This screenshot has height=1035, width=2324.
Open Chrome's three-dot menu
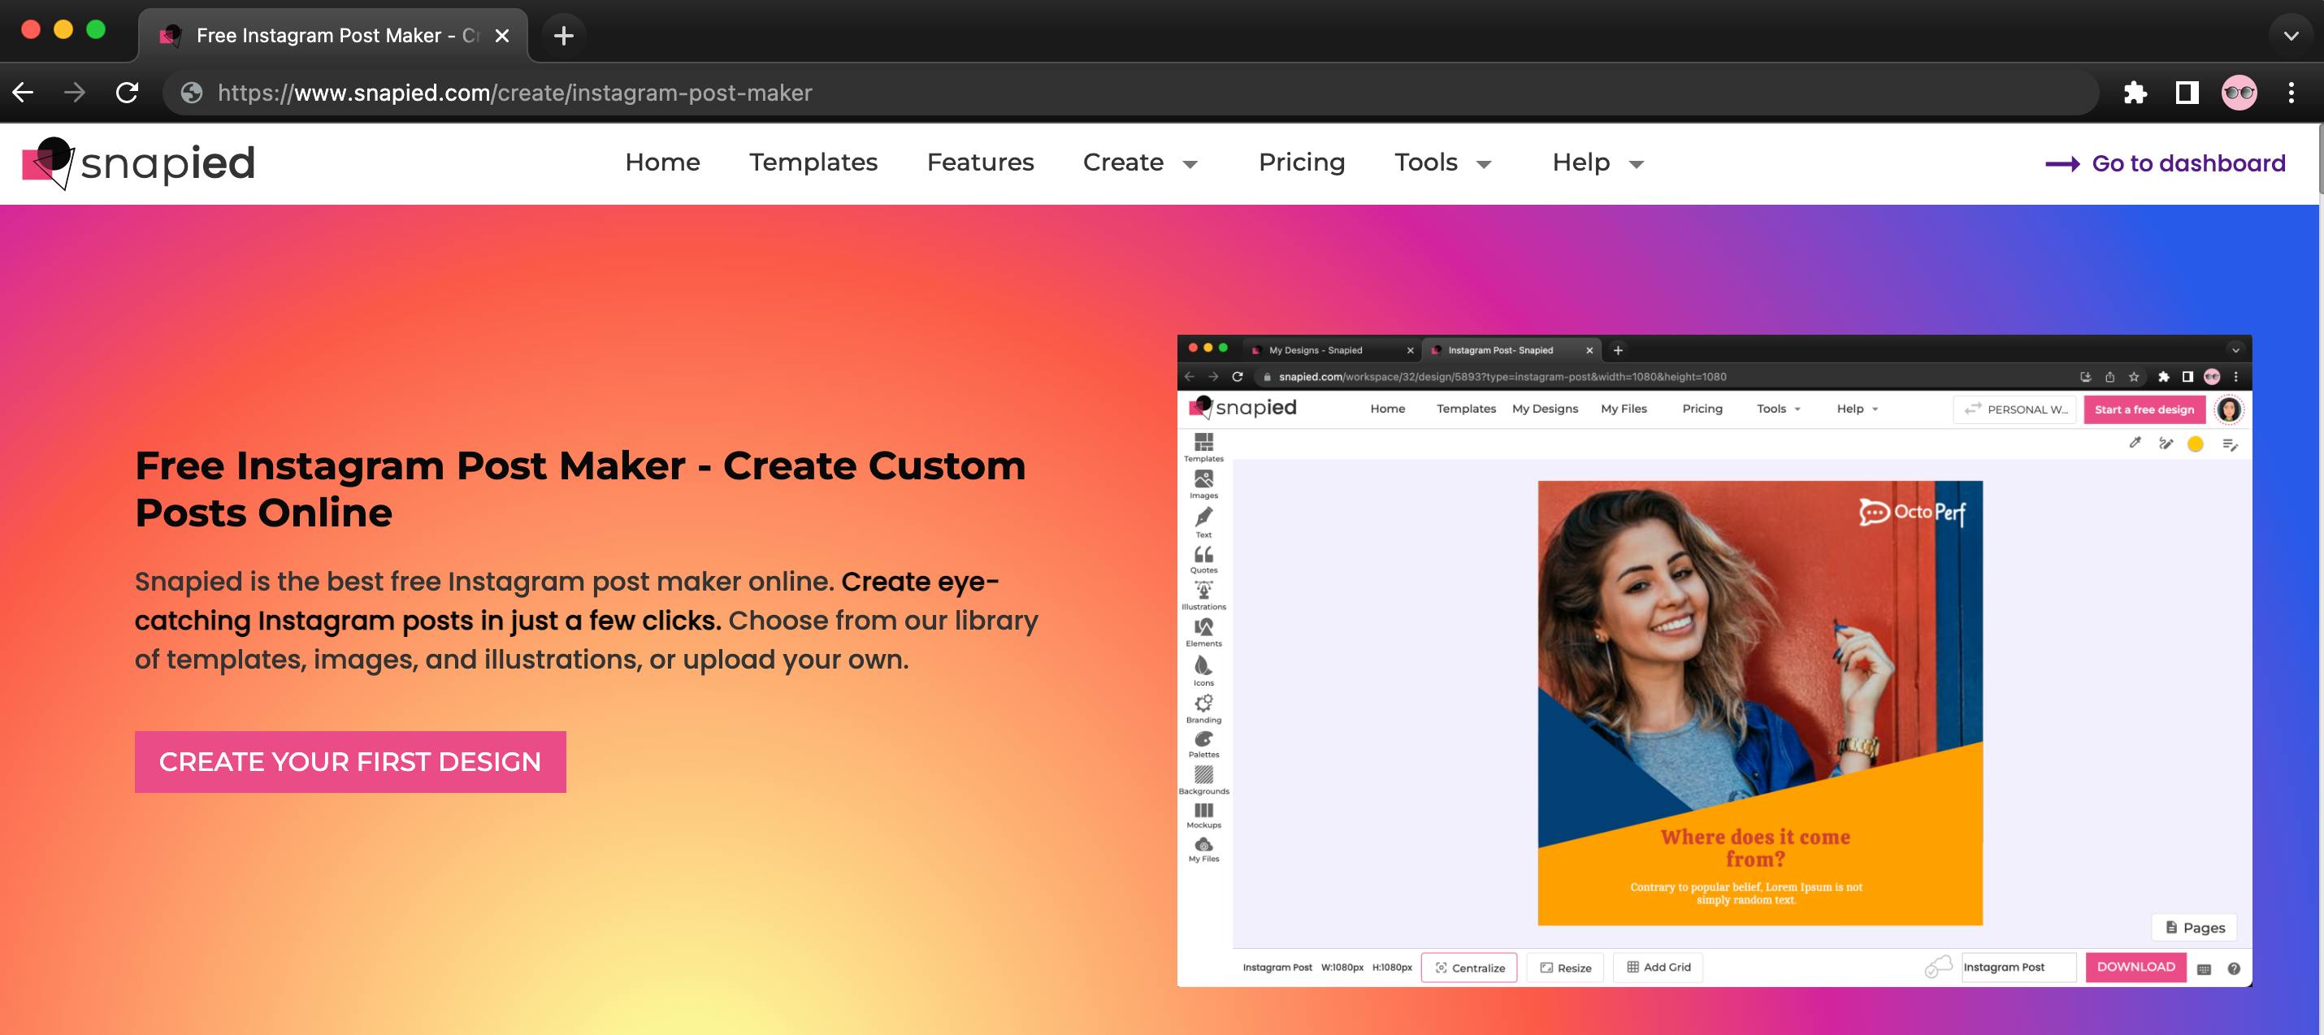(2291, 92)
